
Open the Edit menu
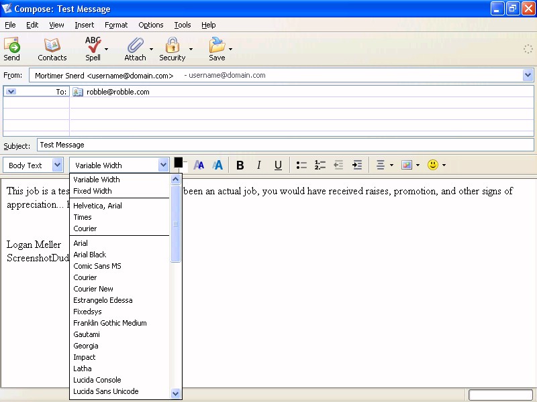click(x=32, y=25)
